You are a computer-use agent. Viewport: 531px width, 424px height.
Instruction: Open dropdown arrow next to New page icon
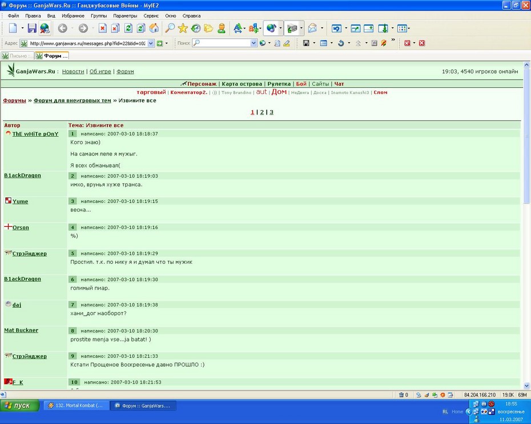pos(22,28)
